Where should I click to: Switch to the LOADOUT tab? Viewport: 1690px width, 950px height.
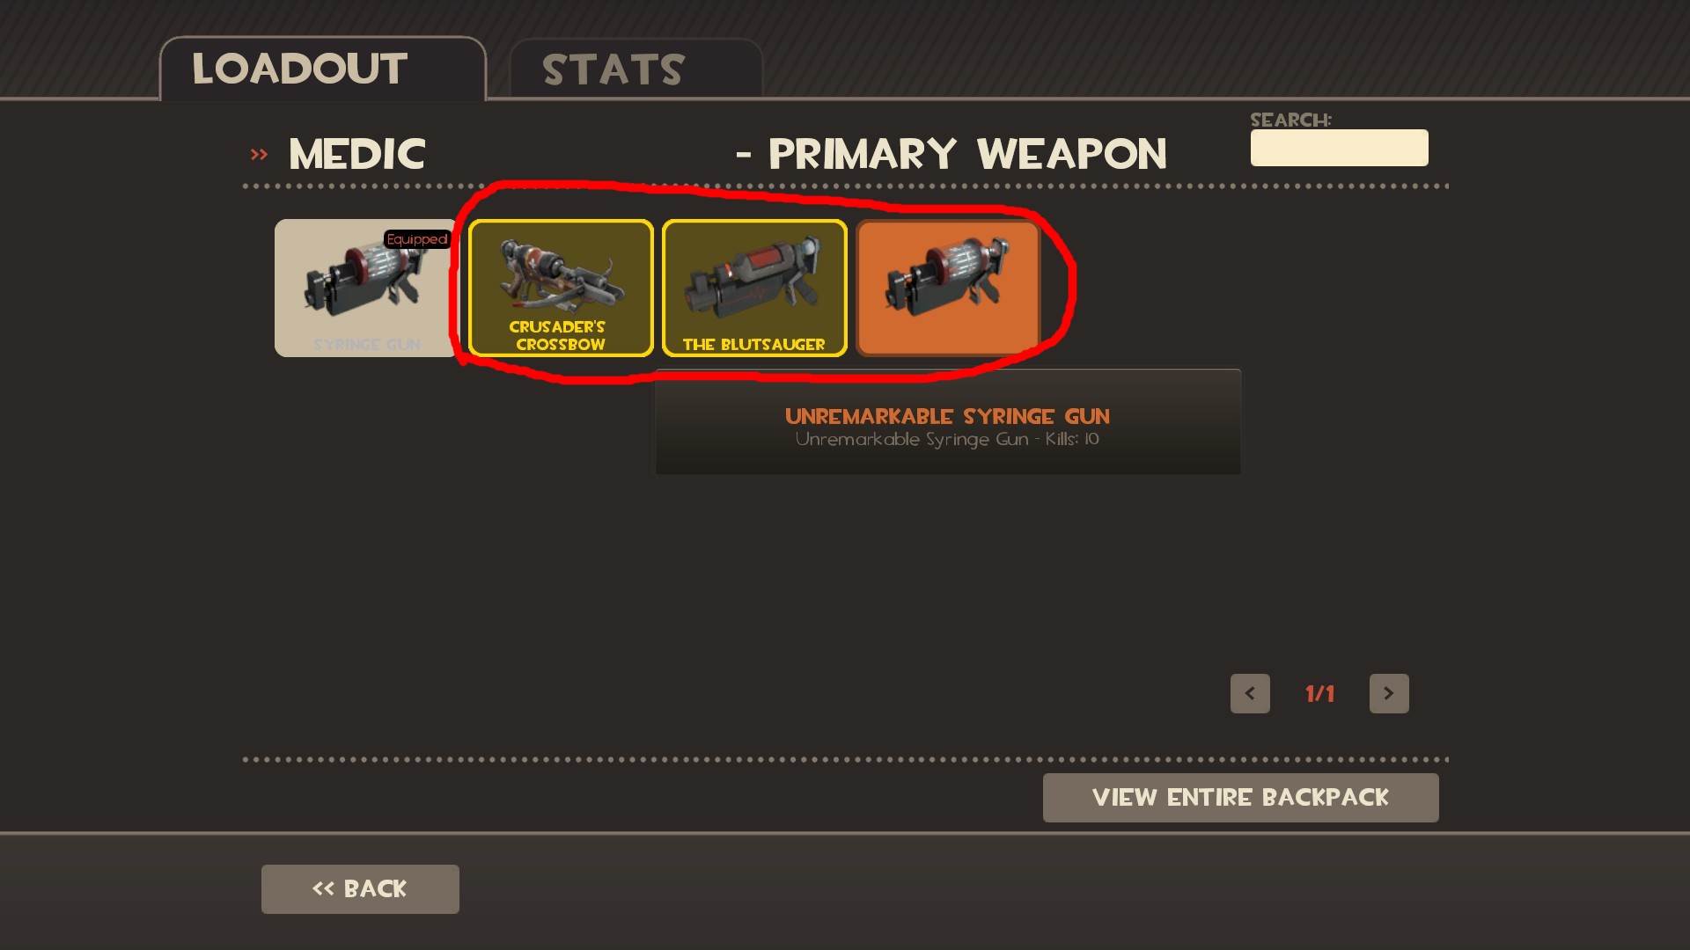click(x=322, y=69)
